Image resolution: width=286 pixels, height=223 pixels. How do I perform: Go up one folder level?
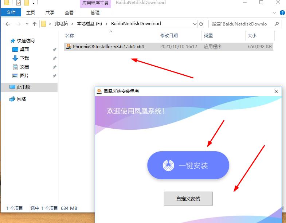tap(35, 24)
